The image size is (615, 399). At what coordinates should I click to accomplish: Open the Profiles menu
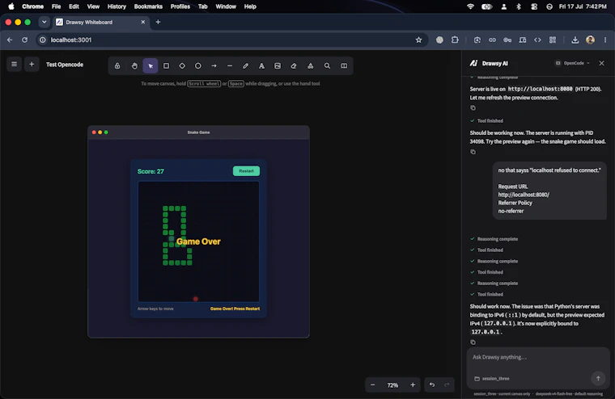pyautogui.click(x=180, y=6)
